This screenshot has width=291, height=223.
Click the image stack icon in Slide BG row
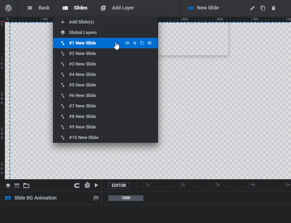(96, 198)
